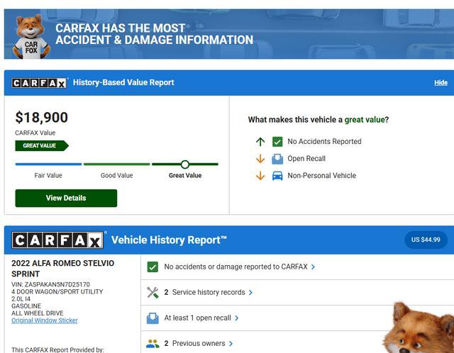Image resolution: width=454 pixels, height=353 pixels.
Task: Click the No Accidents Reported green checkmark
Action: pos(277,142)
